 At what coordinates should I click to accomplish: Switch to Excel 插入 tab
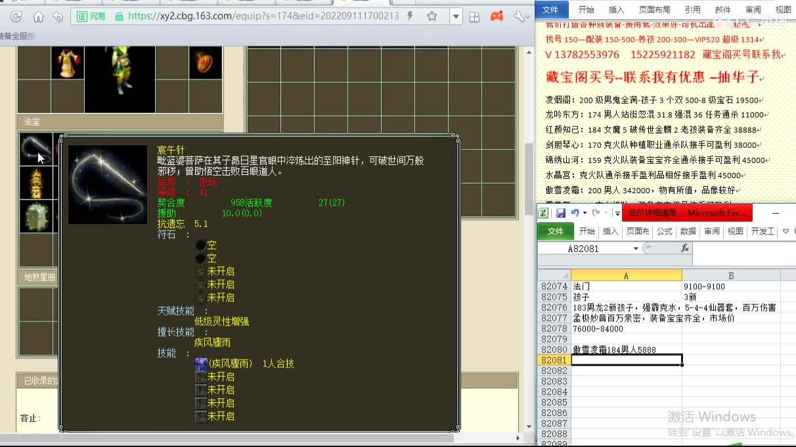(x=611, y=231)
